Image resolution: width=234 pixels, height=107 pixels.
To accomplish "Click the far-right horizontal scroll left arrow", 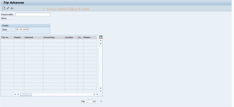I will (x=94, y=94).
